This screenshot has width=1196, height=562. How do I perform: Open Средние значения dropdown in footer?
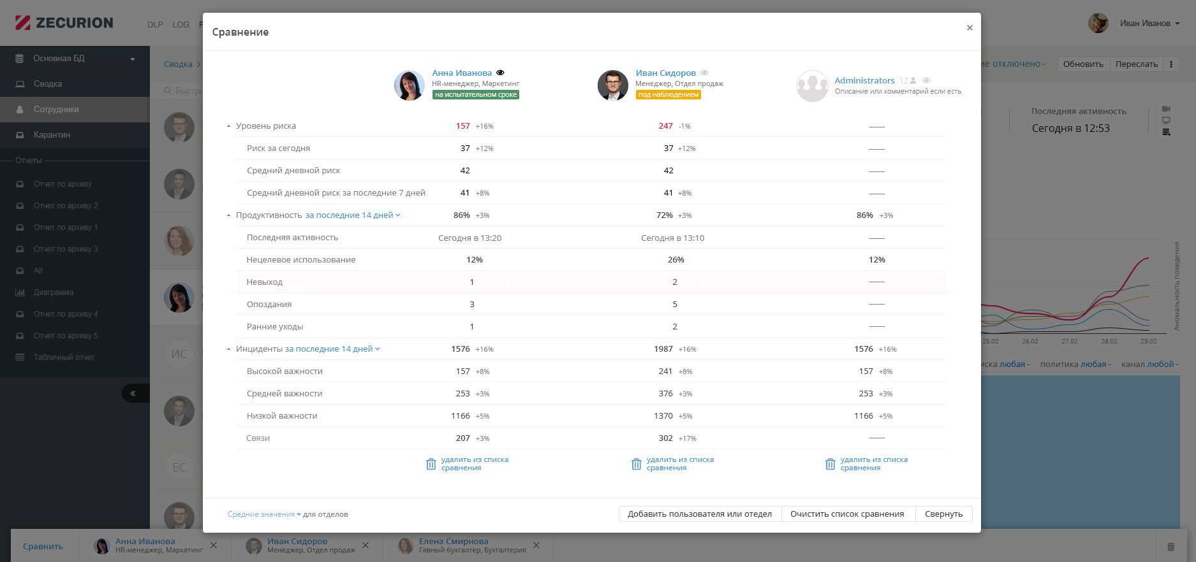[264, 514]
